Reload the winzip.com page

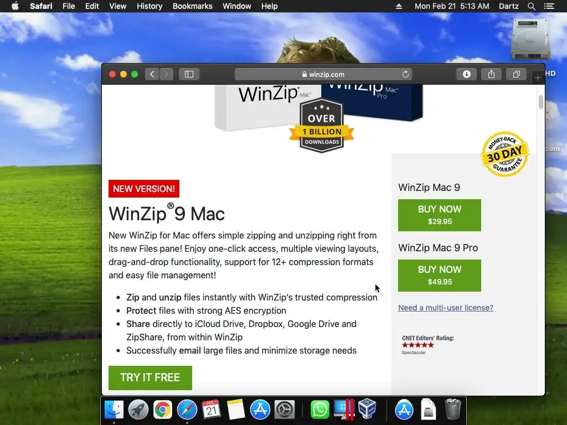[405, 74]
